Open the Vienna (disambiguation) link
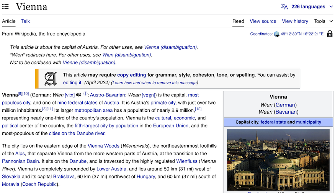Image resolution: width=335 pixels, height=193 pixels. coord(170,47)
